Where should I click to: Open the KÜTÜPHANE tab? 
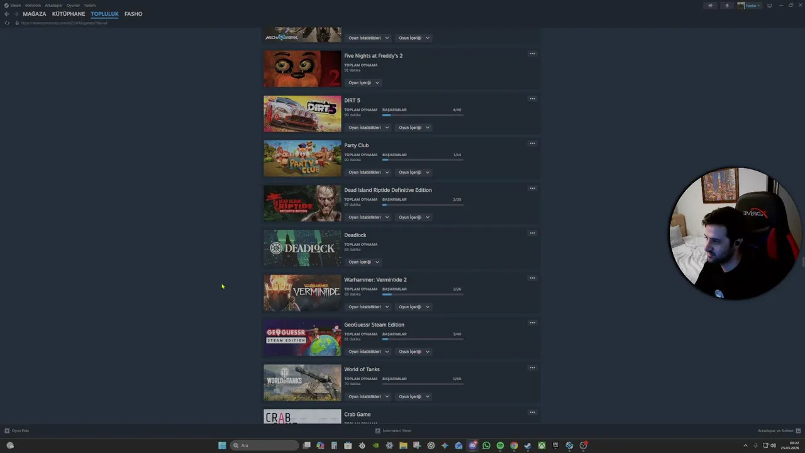tap(69, 14)
